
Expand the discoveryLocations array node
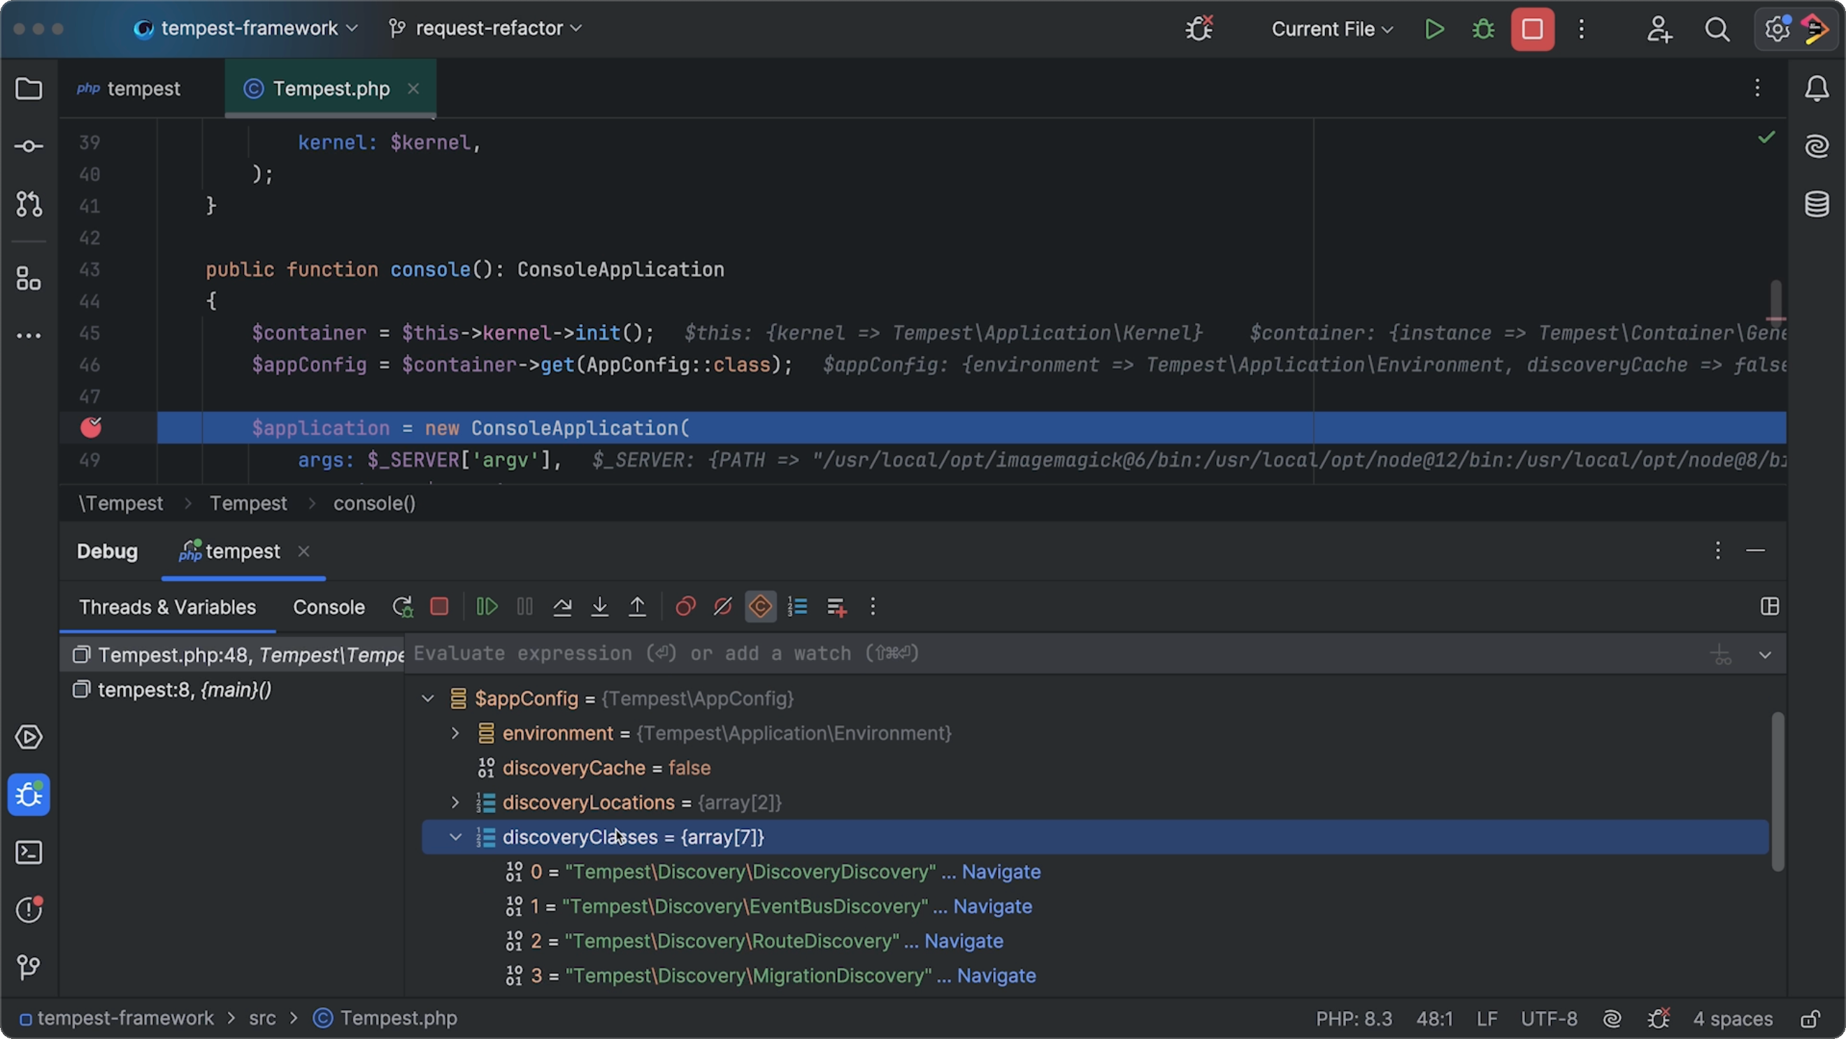pyautogui.click(x=455, y=803)
